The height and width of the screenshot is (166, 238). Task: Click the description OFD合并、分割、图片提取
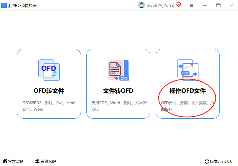(x=188, y=106)
